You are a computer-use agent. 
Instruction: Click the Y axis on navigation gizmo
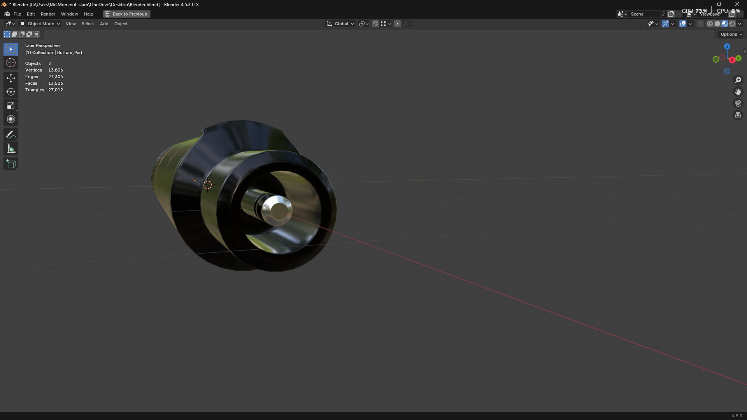pyautogui.click(x=738, y=58)
